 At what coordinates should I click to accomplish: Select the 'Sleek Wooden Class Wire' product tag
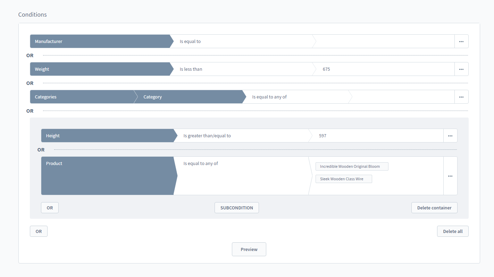coord(344,179)
